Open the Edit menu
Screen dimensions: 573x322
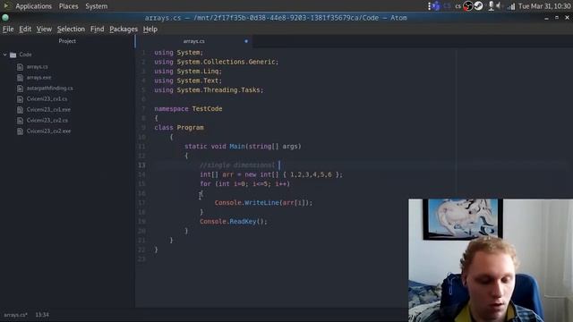coord(25,30)
